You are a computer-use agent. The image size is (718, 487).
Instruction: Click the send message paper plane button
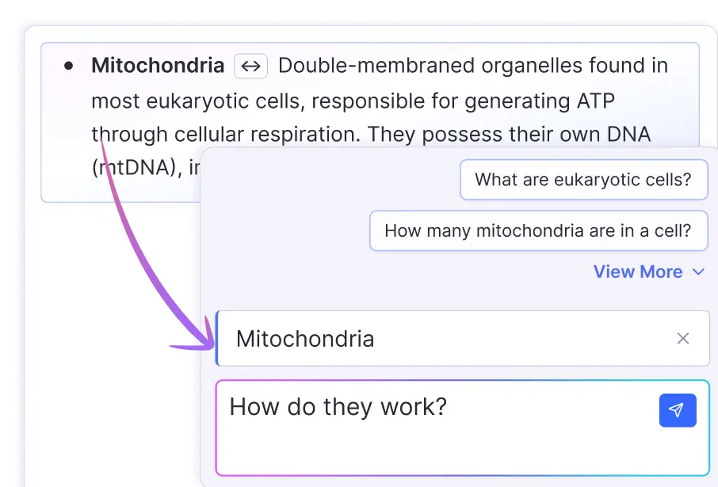(677, 410)
